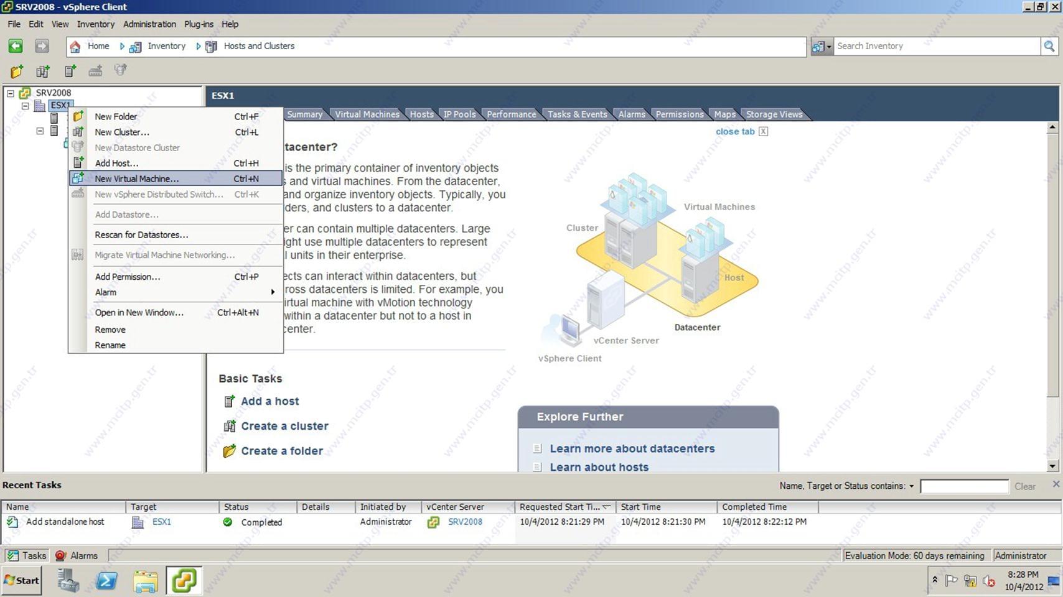Click the volume icon in the system tray
This screenshot has width=1063, height=597.
[x=989, y=581]
